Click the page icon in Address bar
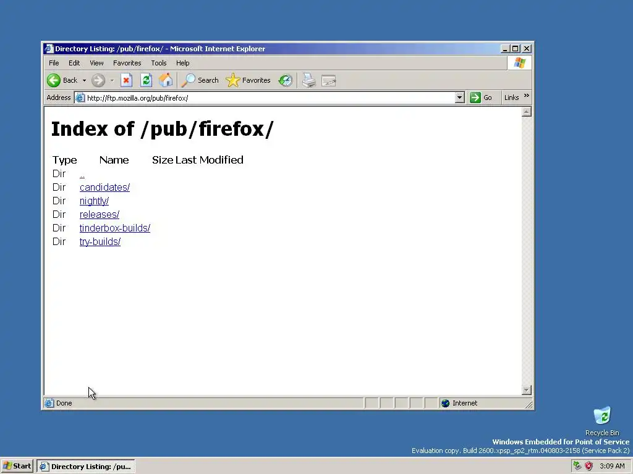Image resolution: width=633 pixels, height=474 pixels. click(80, 98)
